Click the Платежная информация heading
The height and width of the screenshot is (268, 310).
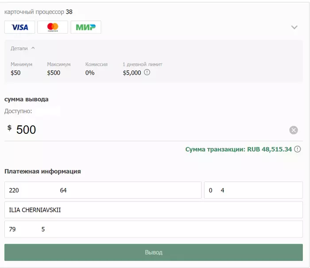pos(43,171)
